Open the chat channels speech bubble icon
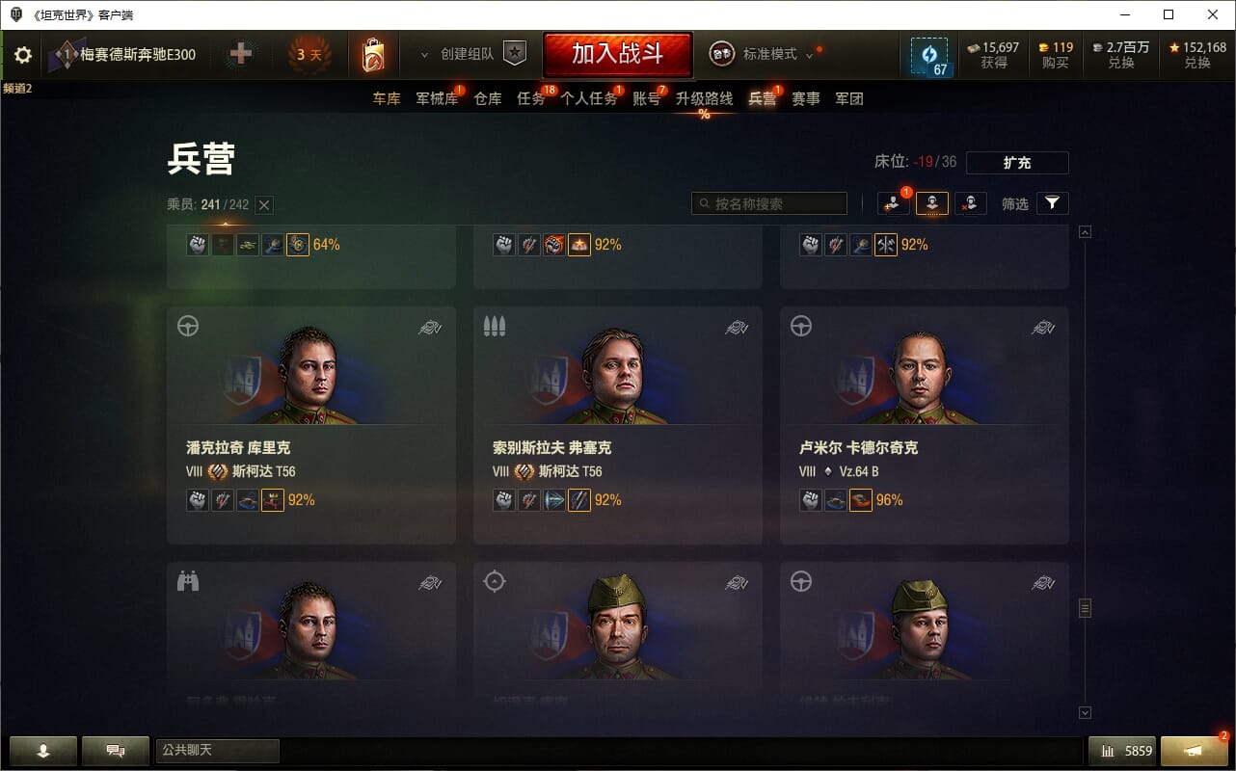 tap(116, 751)
